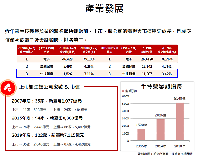Select the cell 1,826 in the table

point(68,74)
